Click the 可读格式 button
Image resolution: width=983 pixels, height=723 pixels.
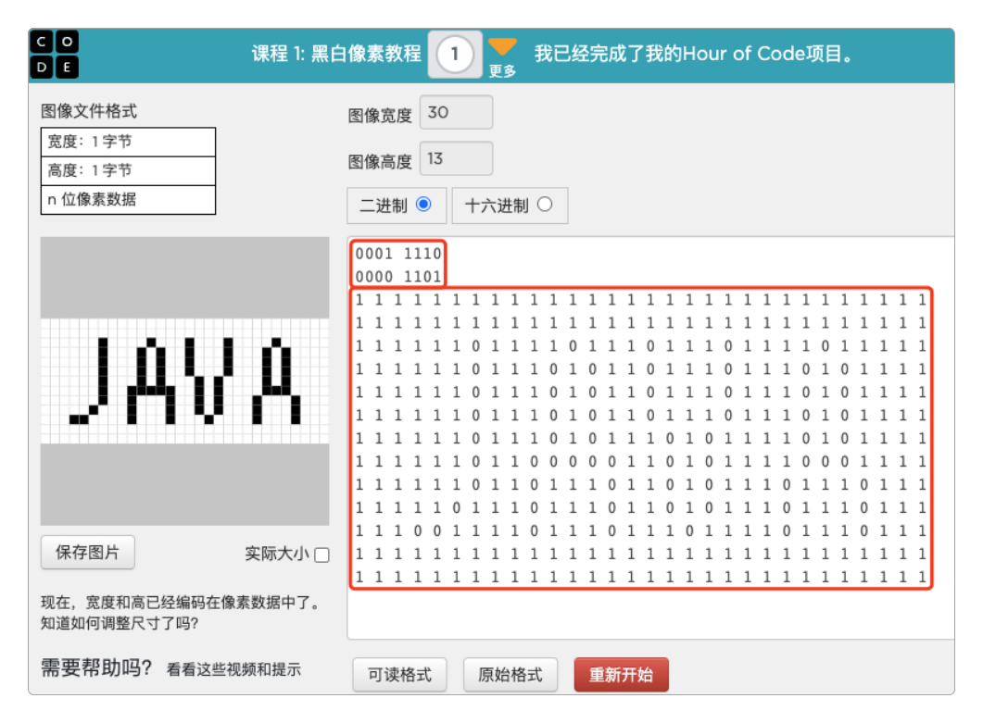tap(399, 675)
